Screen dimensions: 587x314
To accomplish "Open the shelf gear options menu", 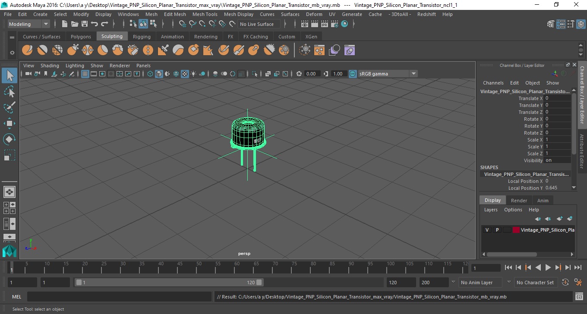I will point(12,53).
